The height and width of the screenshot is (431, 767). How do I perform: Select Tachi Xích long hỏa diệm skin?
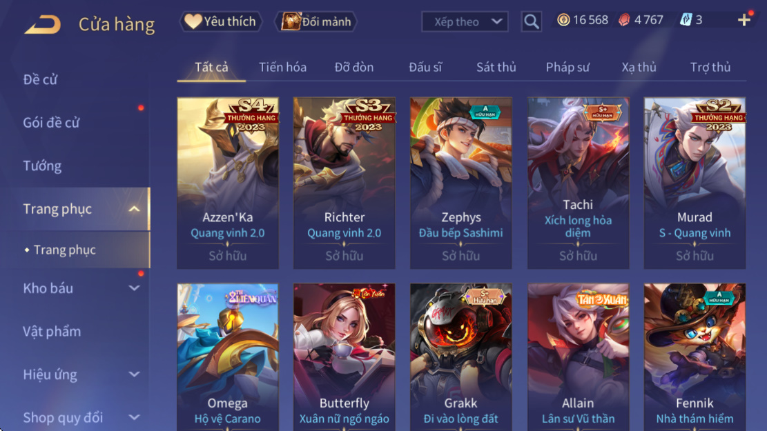coord(578,183)
